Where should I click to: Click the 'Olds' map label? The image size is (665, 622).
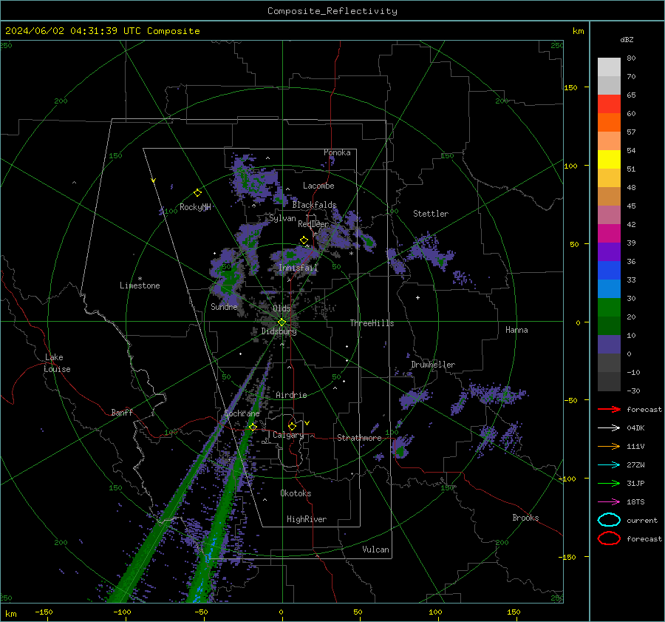click(282, 308)
